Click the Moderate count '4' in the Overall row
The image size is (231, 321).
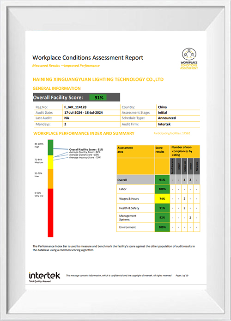[184, 180]
